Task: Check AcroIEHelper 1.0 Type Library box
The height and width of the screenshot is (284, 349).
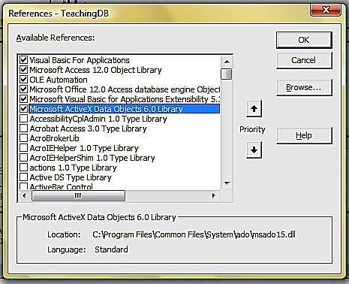Action: (x=23, y=148)
